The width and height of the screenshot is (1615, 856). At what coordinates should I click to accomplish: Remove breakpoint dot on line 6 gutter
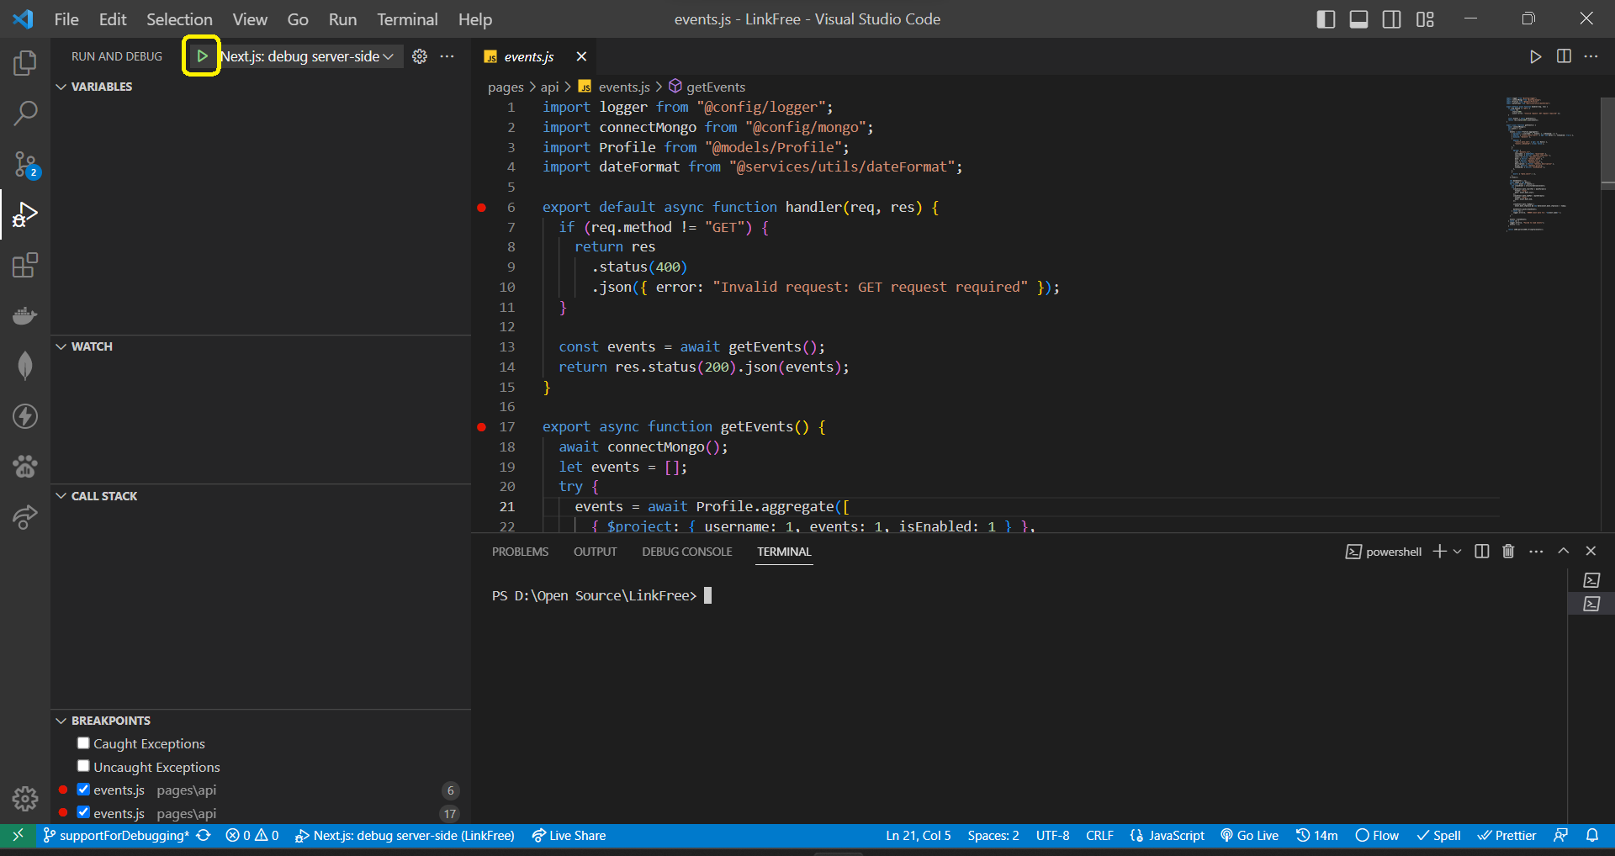coord(482,207)
